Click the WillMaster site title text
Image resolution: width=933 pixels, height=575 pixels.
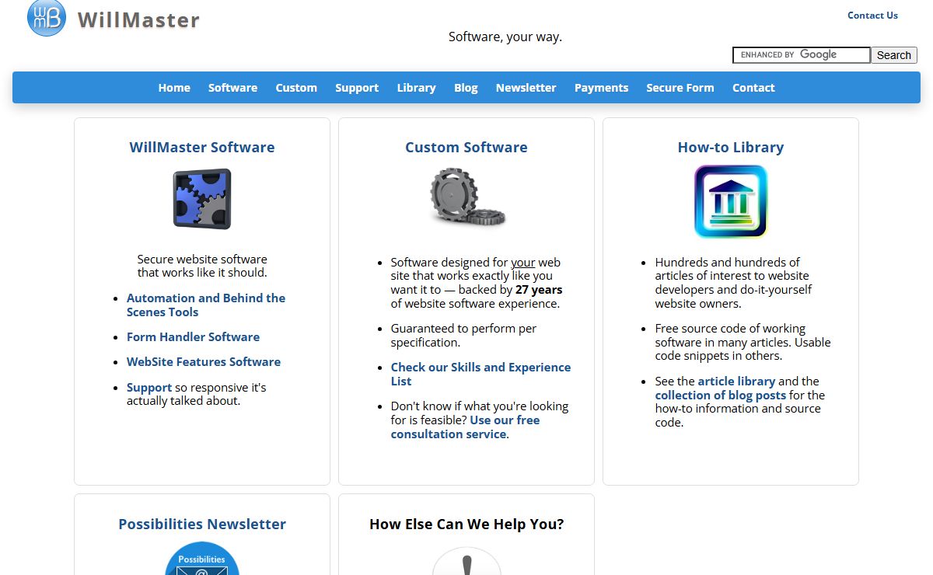pyautogui.click(x=138, y=19)
